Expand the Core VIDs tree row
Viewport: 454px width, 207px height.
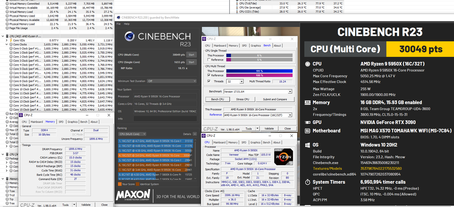tap(7, 40)
